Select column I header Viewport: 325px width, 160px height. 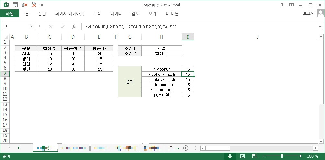coord(188,37)
